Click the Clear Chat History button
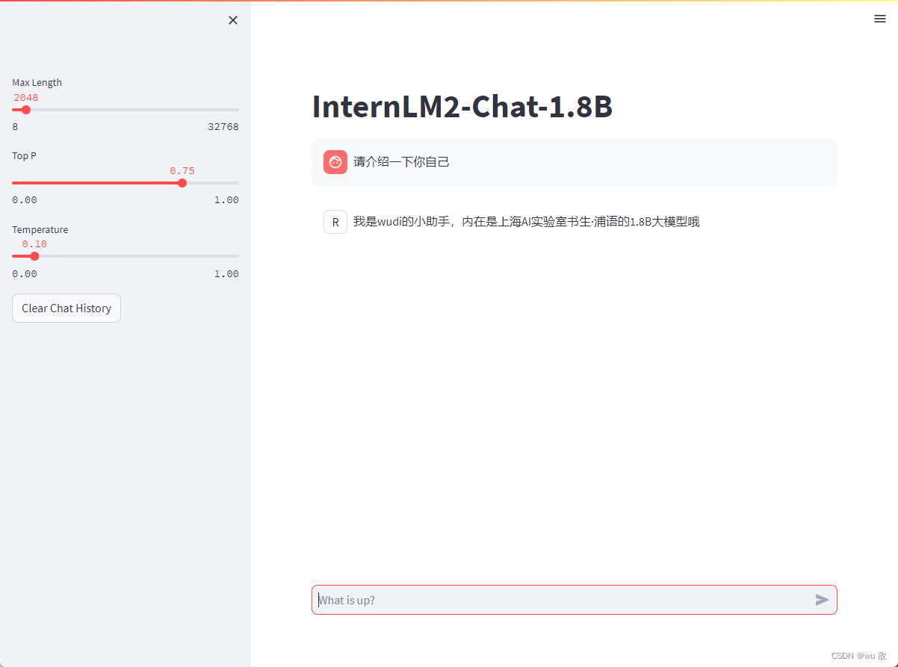898x667 pixels. 66,308
